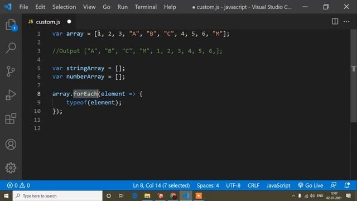Open the editor More Actions ellipsis
This screenshot has width=357, height=201.
pyautogui.click(x=346, y=21)
